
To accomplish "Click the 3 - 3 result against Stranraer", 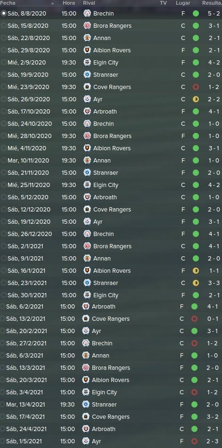I will tap(214, 283).
